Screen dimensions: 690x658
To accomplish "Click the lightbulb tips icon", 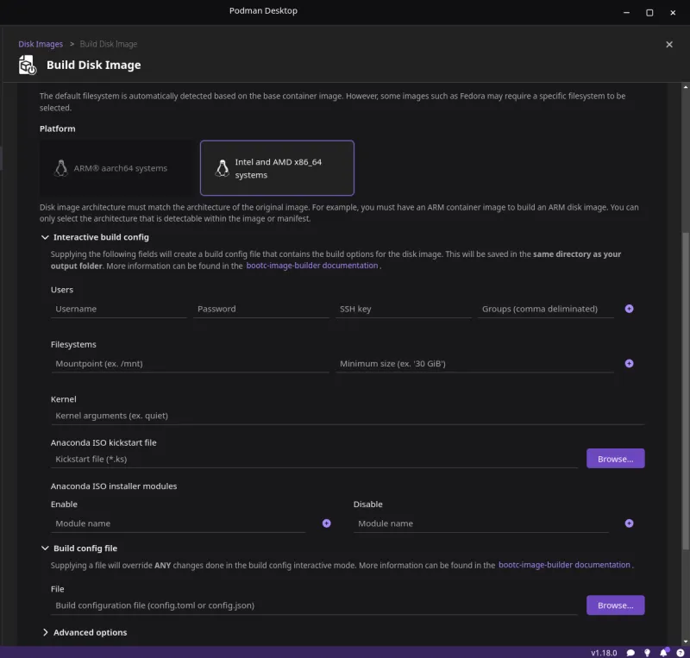I will tap(647, 653).
